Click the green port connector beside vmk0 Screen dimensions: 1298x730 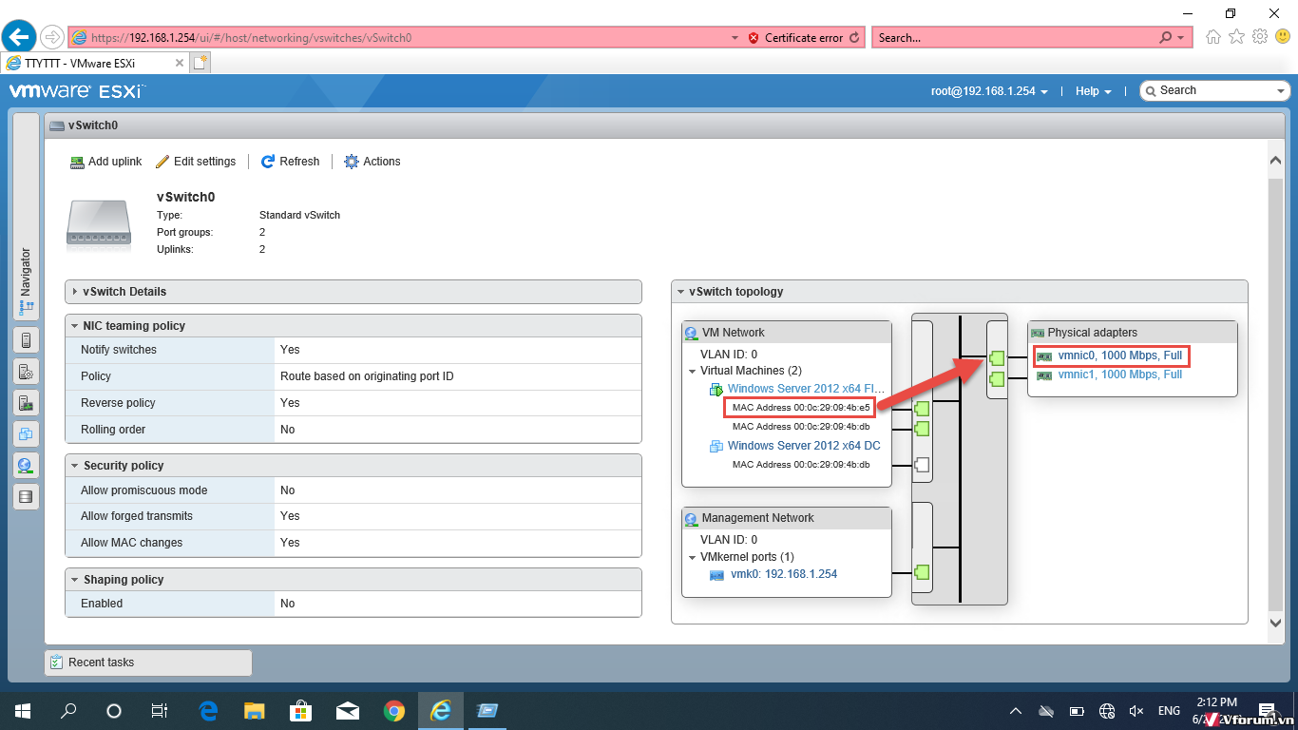[x=921, y=572]
